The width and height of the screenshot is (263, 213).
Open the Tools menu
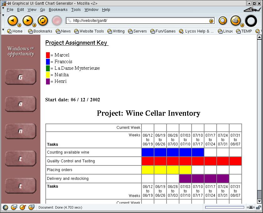coord(76,10)
